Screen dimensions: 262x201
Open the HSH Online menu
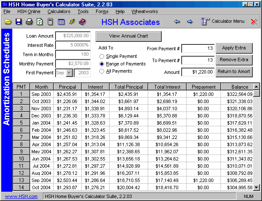(29, 11)
